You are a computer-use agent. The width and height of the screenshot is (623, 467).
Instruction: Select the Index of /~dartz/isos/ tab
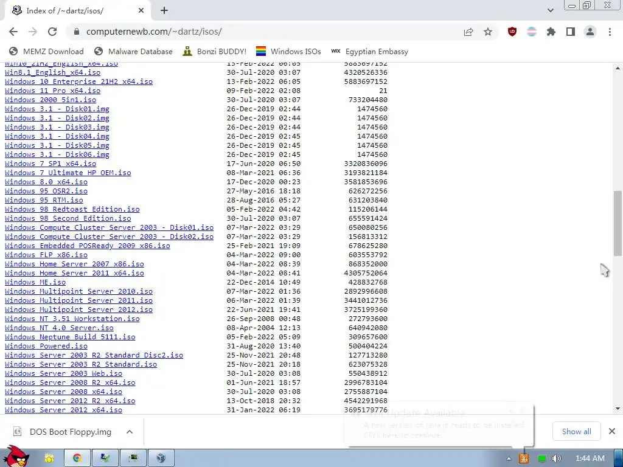[x=77, y=11]
